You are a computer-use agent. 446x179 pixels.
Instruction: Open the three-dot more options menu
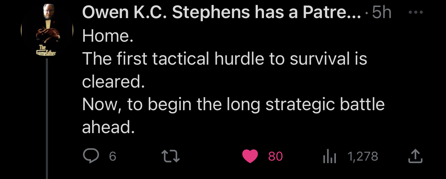(416, 13)
